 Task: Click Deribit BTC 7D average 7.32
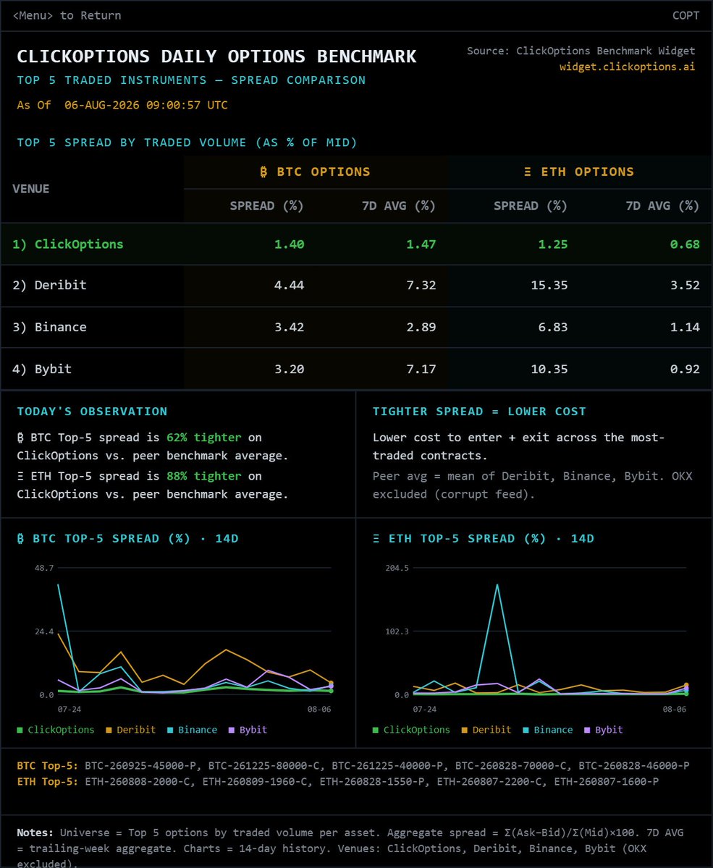click(x=421, y=285)
